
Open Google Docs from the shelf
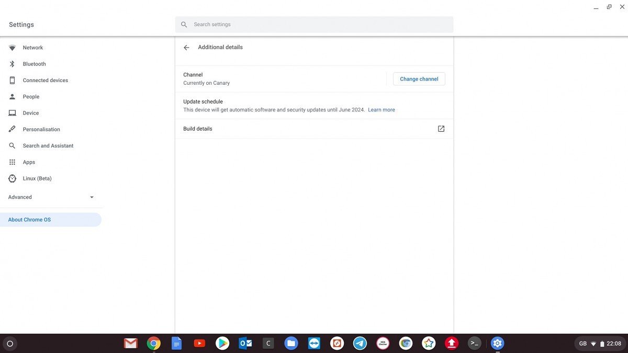pyautogui.click(x=176, y=344)
